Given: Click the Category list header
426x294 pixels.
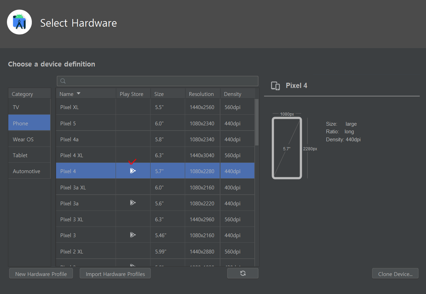Looking at the screenshot, I should pyautogui.click(x=29, y=94).
